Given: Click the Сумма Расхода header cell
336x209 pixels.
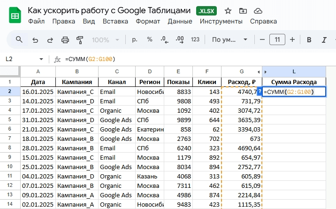Looking at the screenshot, I should point(294,82).
